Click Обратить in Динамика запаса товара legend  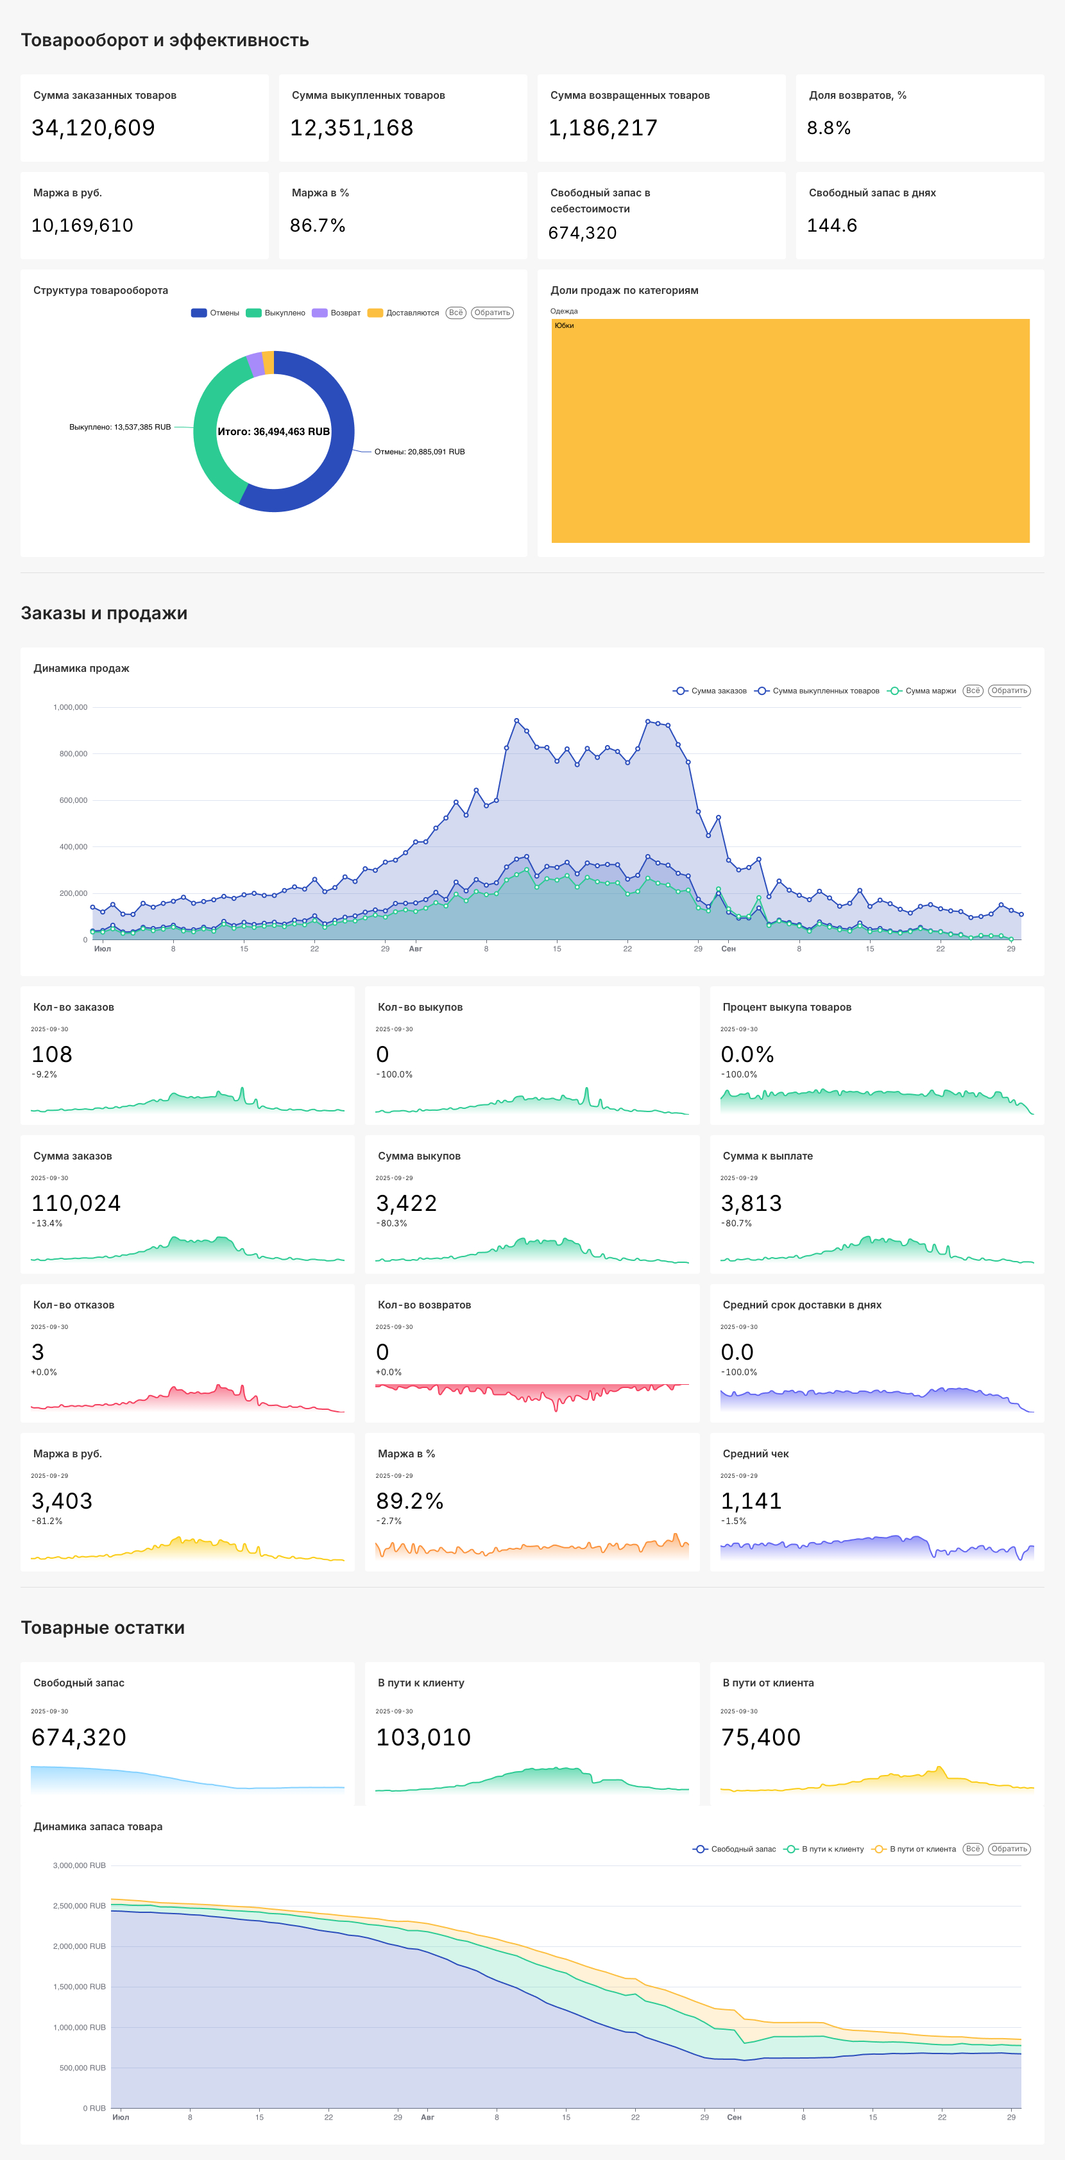[x=1008, y=1849]
